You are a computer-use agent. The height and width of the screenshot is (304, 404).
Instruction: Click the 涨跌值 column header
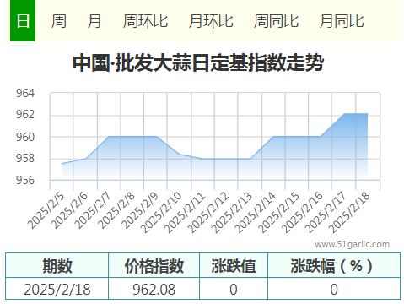point(234,265)
